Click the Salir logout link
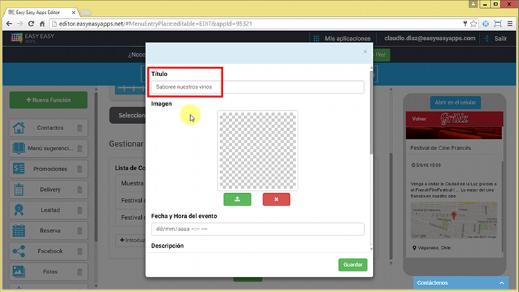519x292 pixels. (500, 39)
